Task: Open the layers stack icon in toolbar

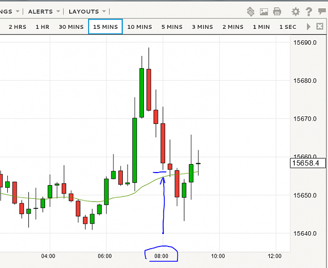Action: point(250,12)
